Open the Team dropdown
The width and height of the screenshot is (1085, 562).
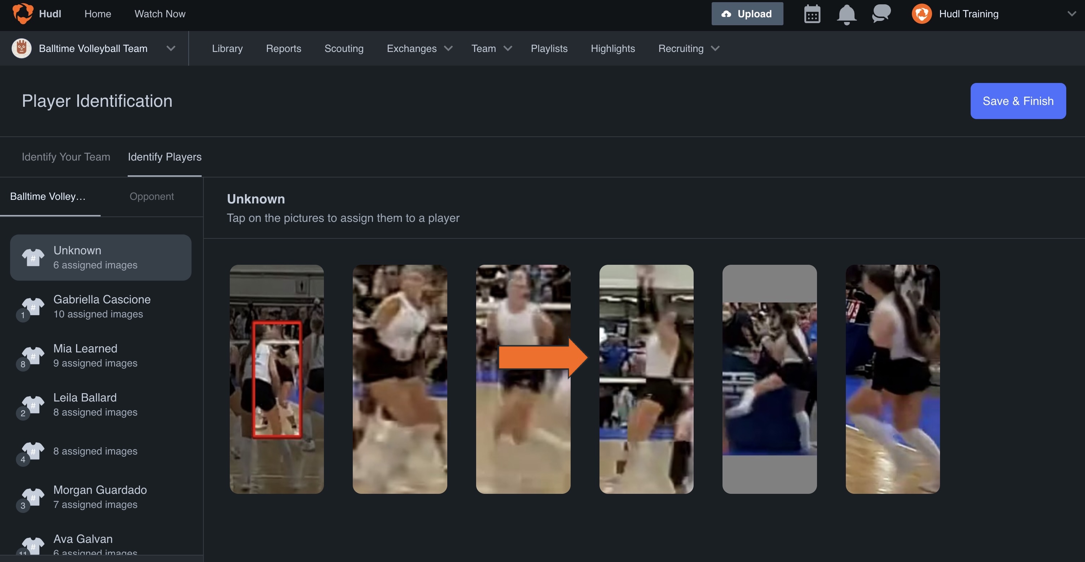492,48
